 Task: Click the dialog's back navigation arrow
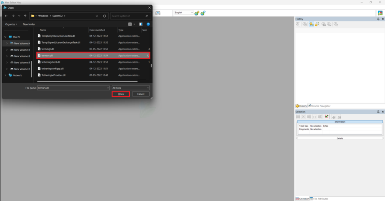coord(6,16)
